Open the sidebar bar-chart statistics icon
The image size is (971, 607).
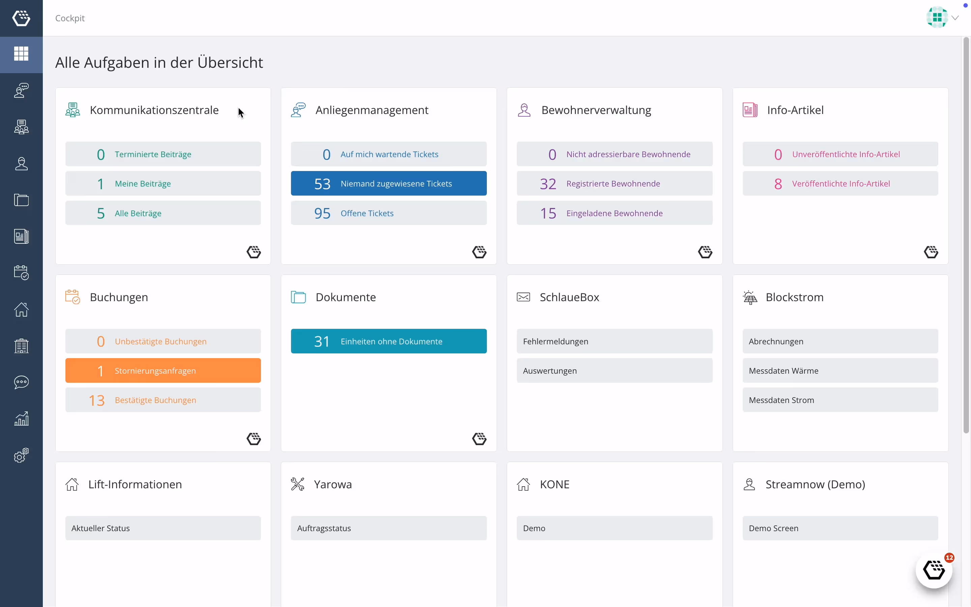21,418
